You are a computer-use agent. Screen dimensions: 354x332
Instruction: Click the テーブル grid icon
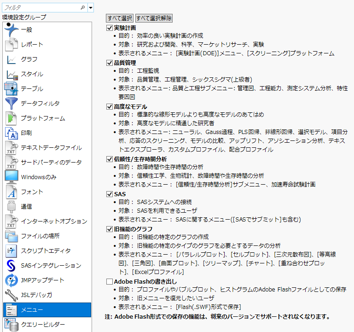click(x=11, y=88)
